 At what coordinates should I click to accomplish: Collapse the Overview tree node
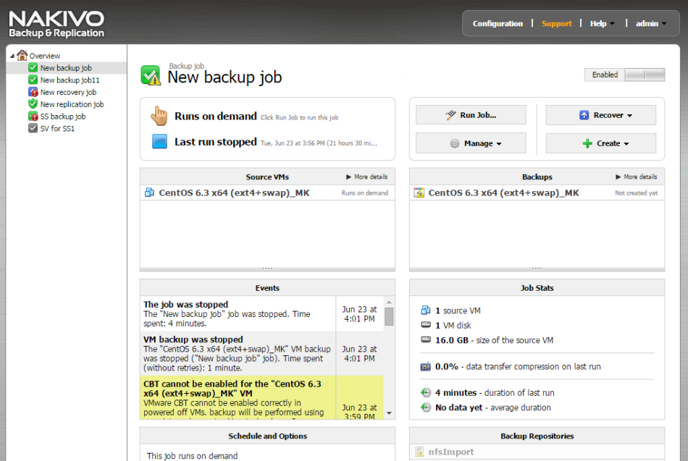(x=12, y=56)
